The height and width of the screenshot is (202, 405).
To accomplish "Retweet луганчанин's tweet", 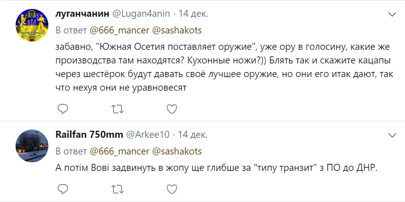I will (x=117, y=109).
